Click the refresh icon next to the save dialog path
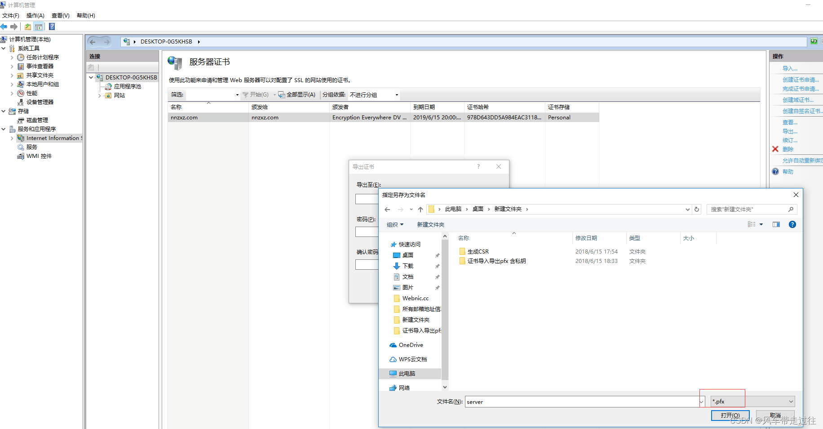This screenshot has width=823, height=429. pyautogui.click(x=697, y=209)
